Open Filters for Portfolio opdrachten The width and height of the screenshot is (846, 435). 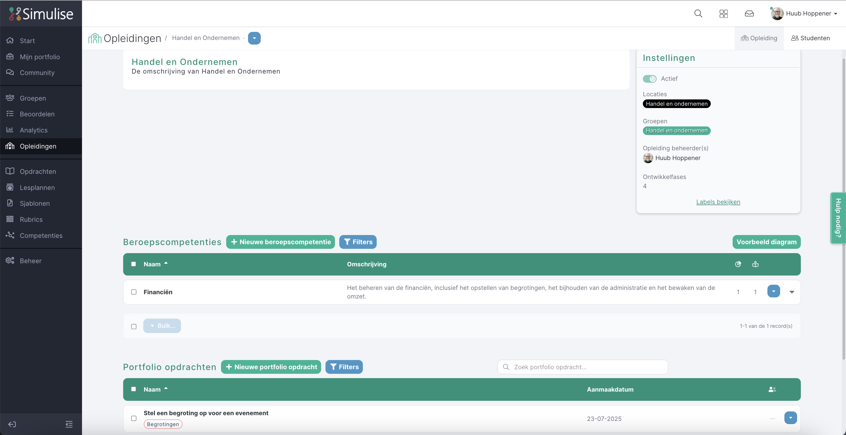(x=344, y=367)
